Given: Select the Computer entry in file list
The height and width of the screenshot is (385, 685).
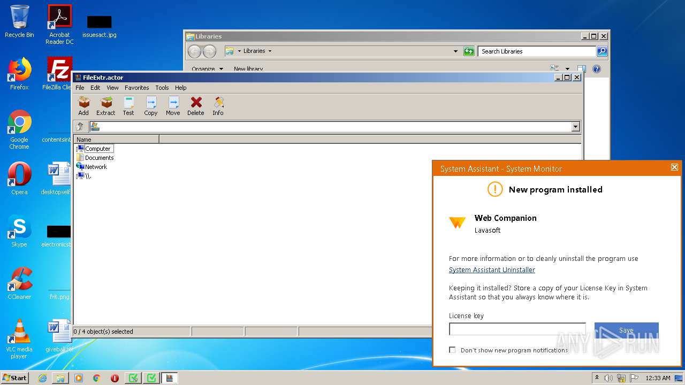Looking at the screenshot, I should [x=94, y=149].
